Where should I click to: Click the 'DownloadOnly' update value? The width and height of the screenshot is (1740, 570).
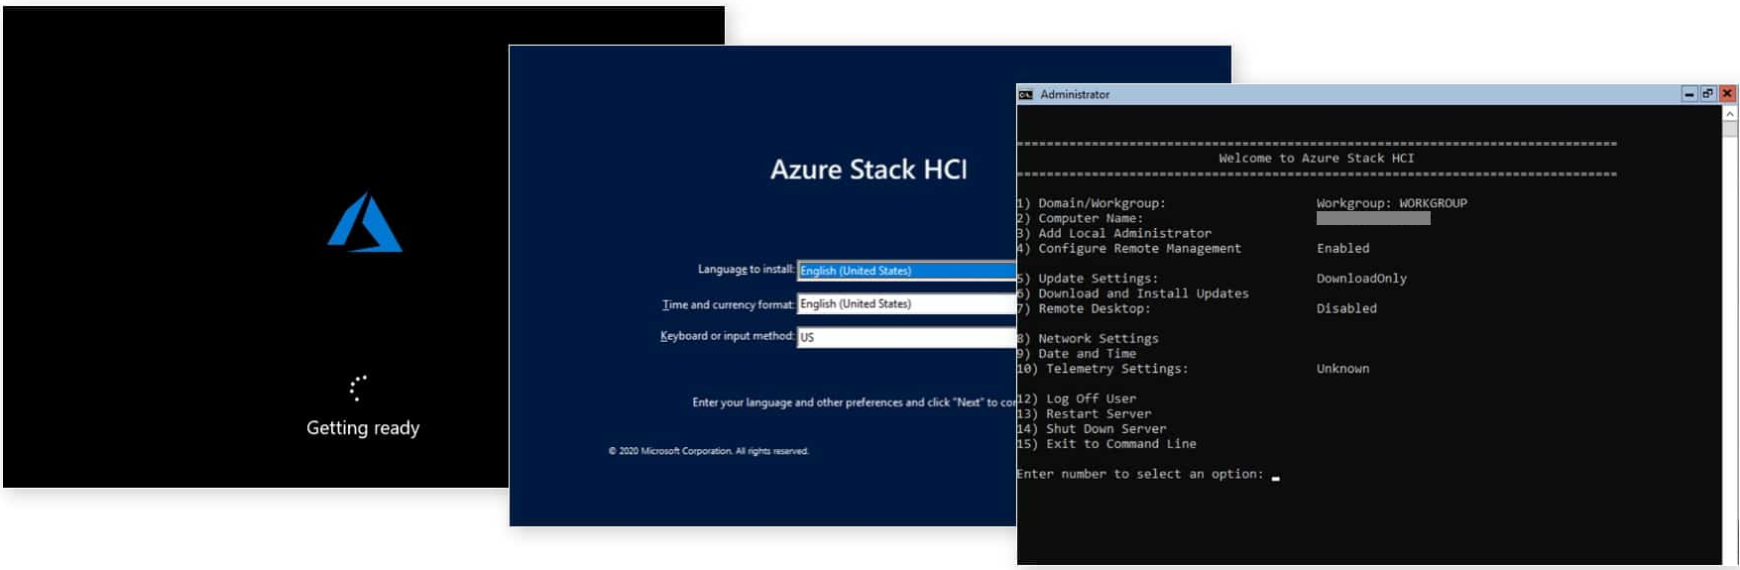(x=1361, y=279)
